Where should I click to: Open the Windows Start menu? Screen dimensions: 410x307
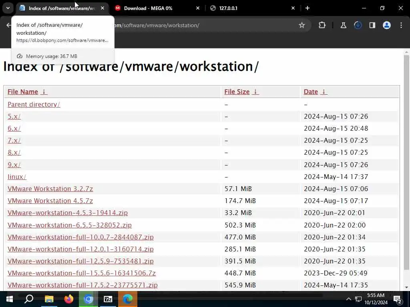(x=10, y=299)
